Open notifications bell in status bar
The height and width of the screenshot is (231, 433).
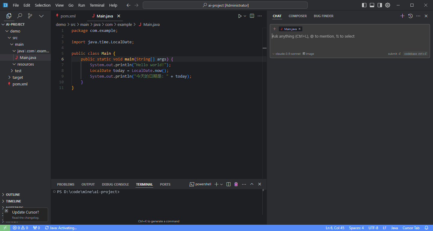[x=426, y=228]
